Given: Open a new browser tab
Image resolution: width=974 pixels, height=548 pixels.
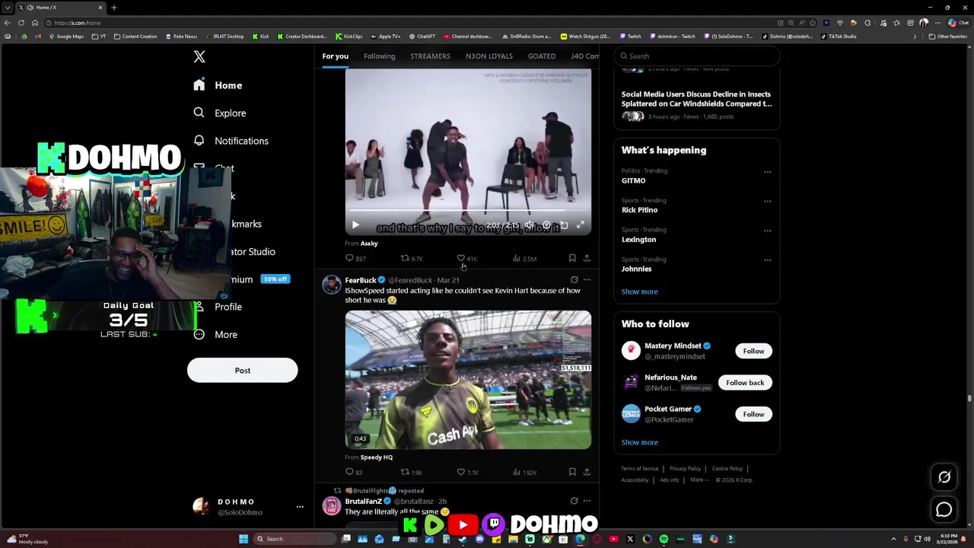Looking at the screenshot, I should [x=113, y=8].
